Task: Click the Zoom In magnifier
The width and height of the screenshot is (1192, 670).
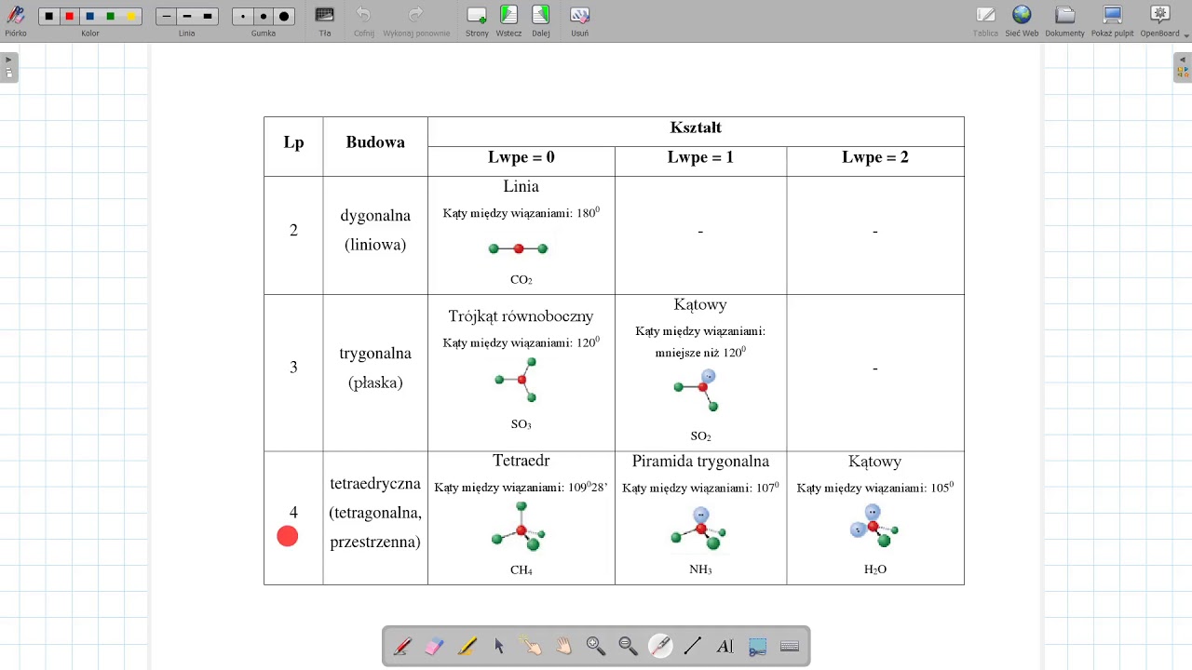Action: point(596,646)
